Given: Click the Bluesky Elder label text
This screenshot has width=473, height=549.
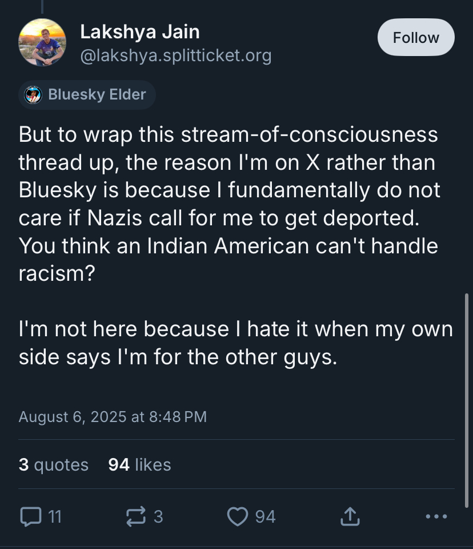Looking at the screenshot, I should (97, 95).
